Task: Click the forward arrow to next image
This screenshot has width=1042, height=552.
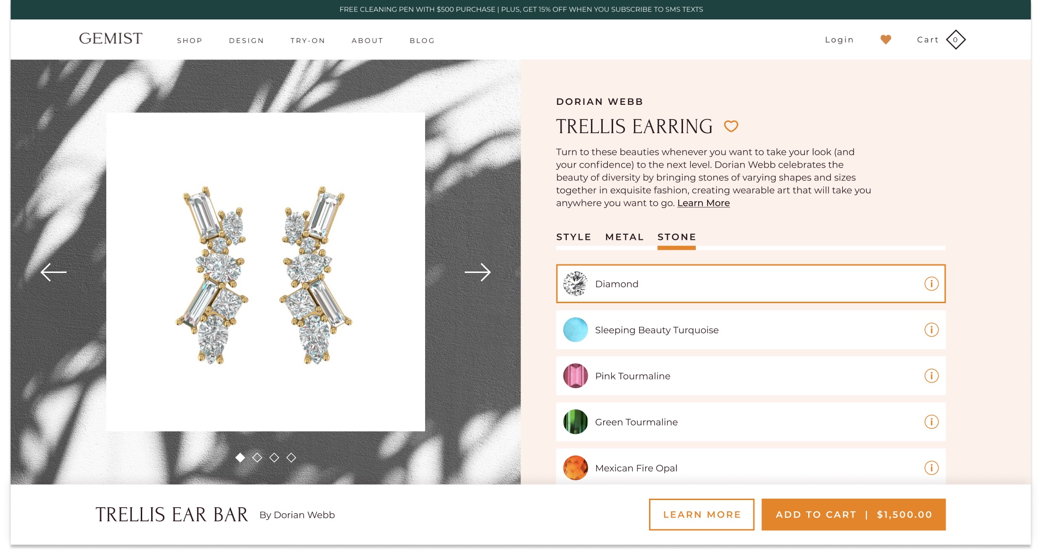Action: (x=478, y=273)
